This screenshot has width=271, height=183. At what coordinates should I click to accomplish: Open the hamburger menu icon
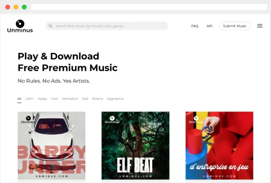260,26
